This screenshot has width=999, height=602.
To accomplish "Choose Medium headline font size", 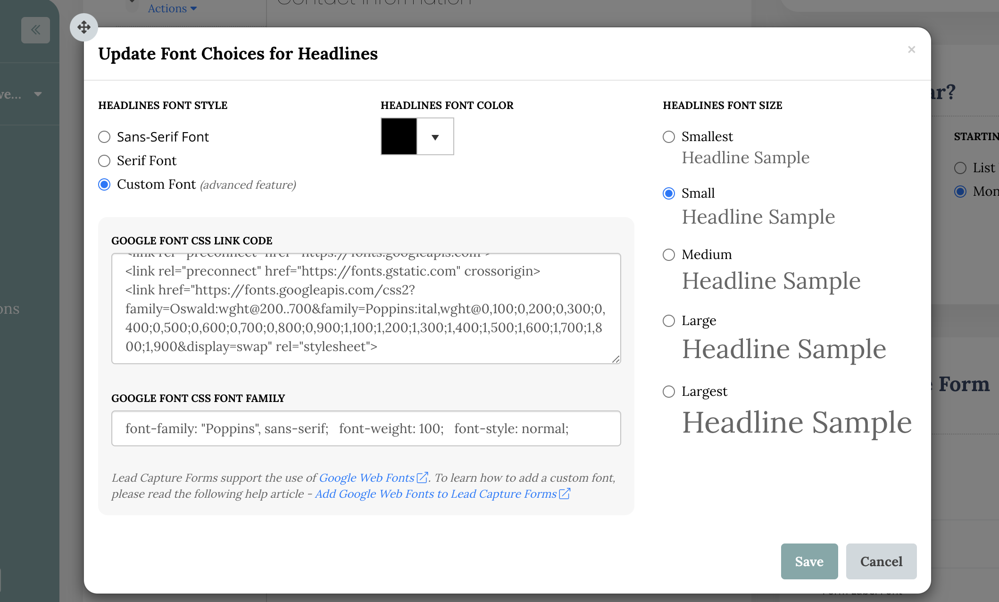I will (x=669, y=255).
